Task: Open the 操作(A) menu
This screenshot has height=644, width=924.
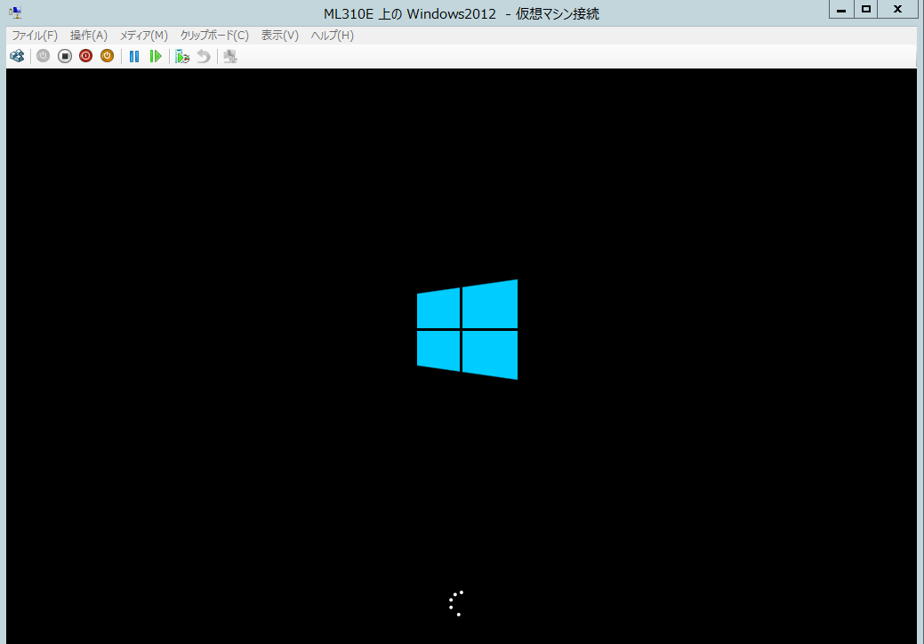Action: 89,36
